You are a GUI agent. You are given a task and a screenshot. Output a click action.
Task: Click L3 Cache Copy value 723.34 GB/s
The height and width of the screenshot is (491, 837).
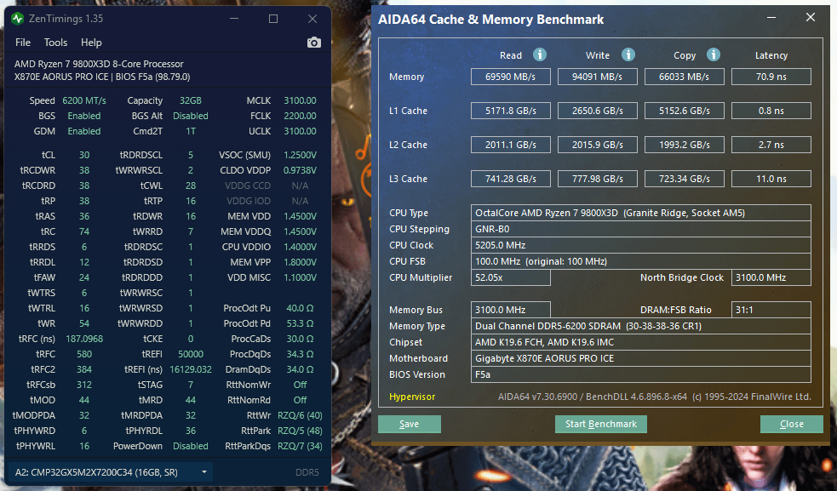pos(685,179)
